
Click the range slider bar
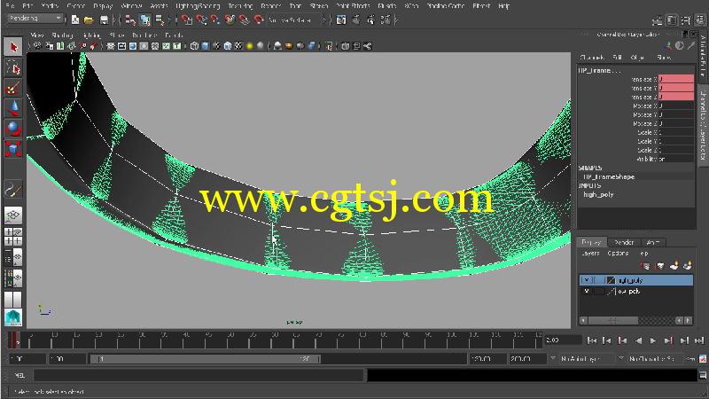tap(206, 359)
